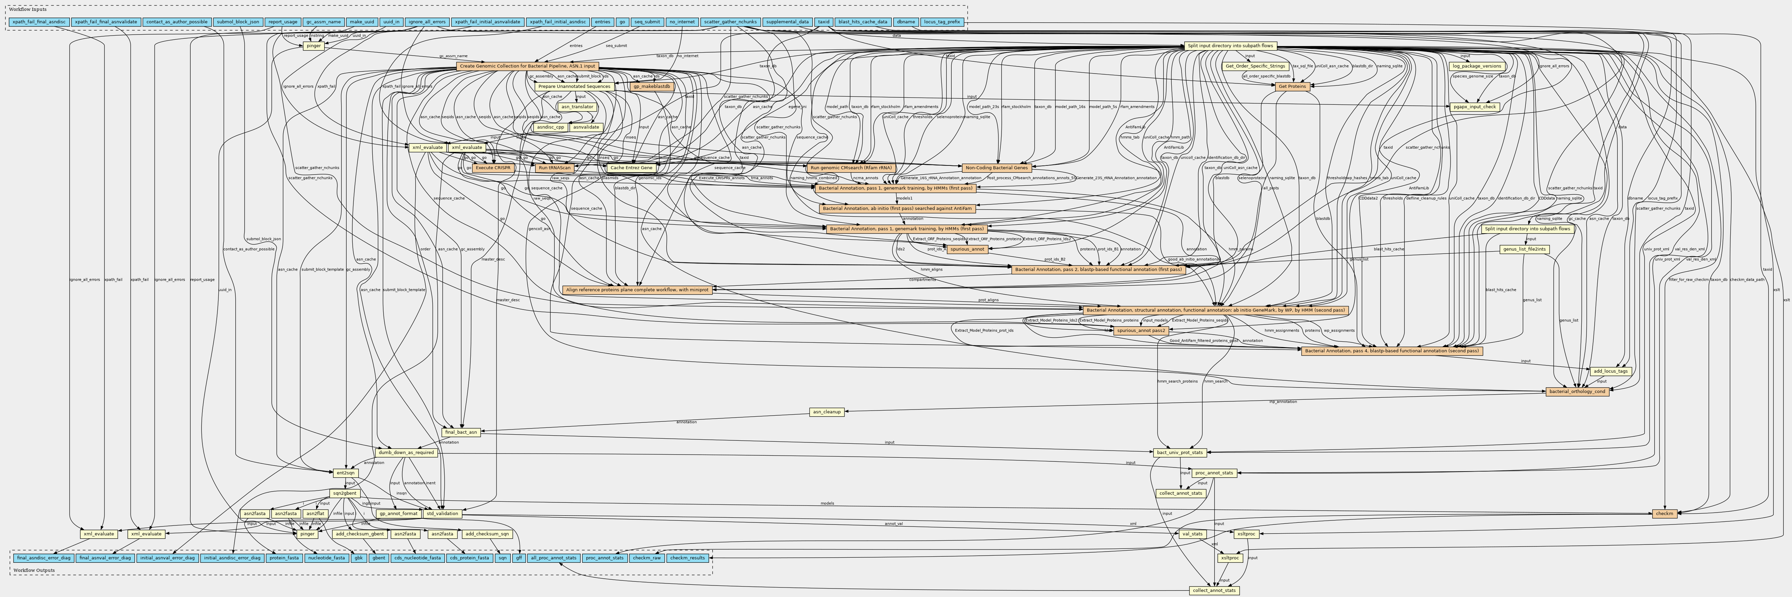Image resolution: width=1792 pixels, height=597 pixels.
Task: Select Bacterial Annotation pass 2 blastp-based step
Action: click(1098, 269)
